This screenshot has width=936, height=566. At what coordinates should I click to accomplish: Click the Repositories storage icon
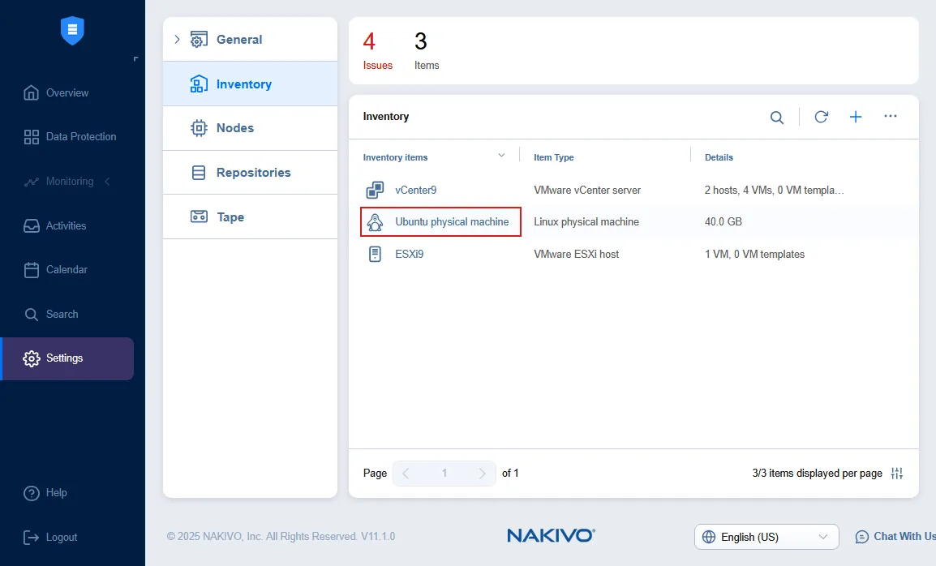199,173
